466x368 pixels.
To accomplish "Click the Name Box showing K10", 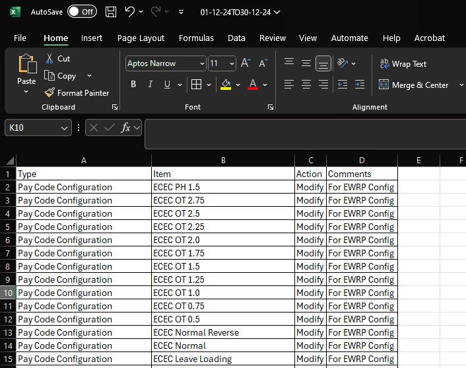I will click(x=33, y=128).
